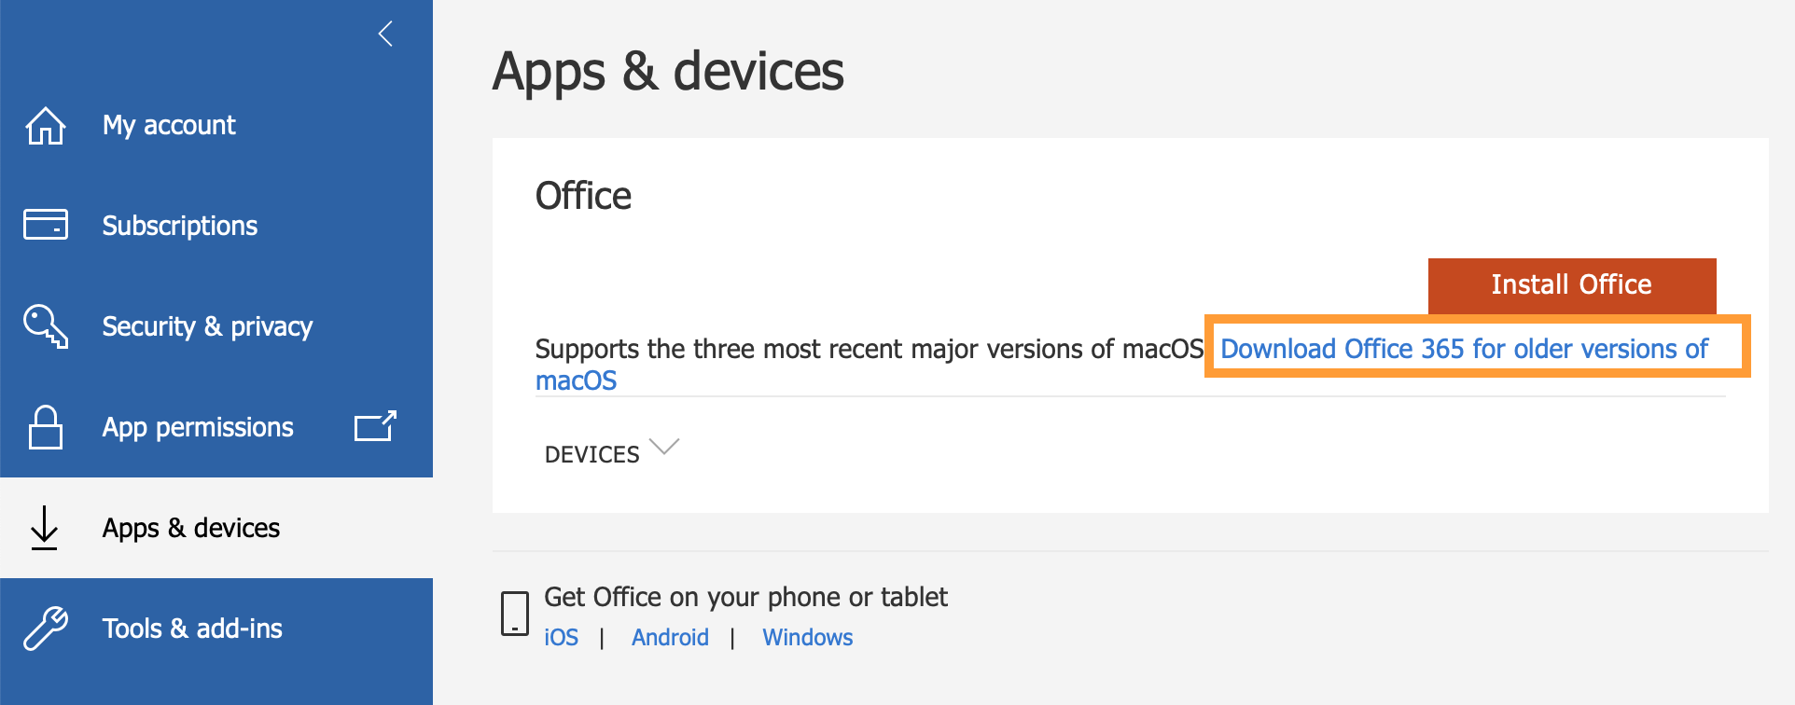
Task: Click the phone icon near Get Office
Action: click(x=515, y=614)
